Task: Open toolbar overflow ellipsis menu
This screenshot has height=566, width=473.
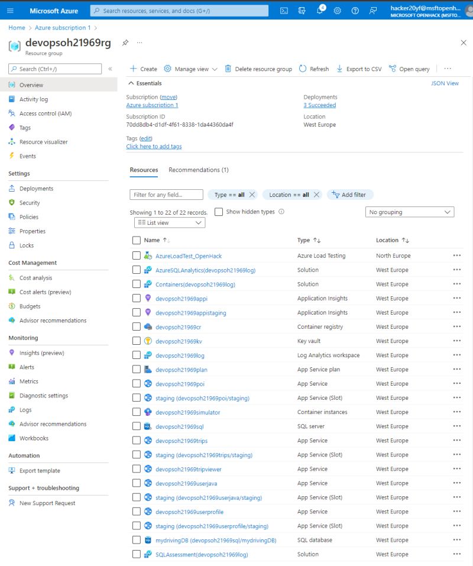Action: 448,69
